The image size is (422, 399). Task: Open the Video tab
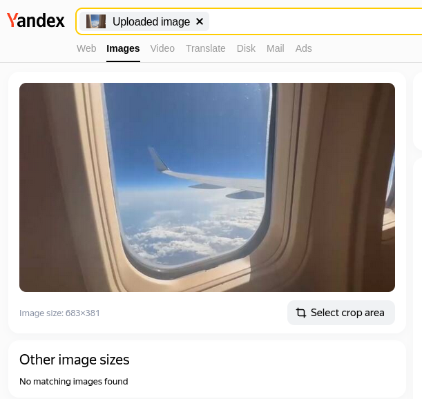point(162,48)
